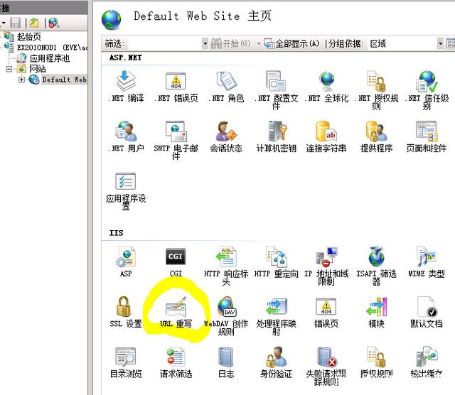Click the save icon in connections toolbar
Viewport: 455px width, 395px height.
coord(16,23)
